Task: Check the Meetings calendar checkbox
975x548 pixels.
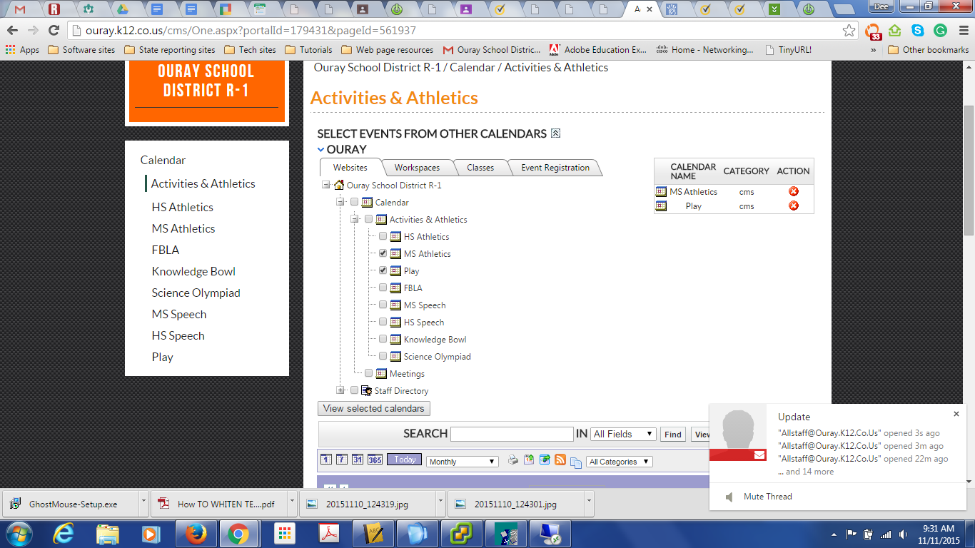Action: (x=369, y=373)
